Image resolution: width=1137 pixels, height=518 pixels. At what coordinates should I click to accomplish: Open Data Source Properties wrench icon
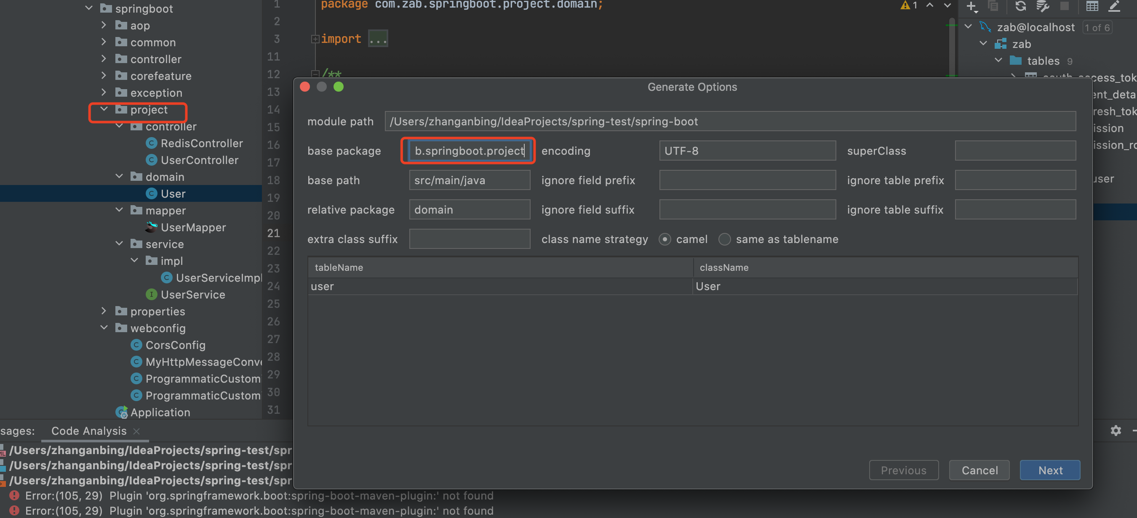point(1042,6)
